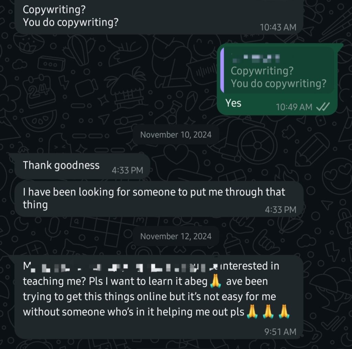Viewport: 352px width, 349px height.
Task: Tap the November 10, 2024 date label
Action: 176,135
